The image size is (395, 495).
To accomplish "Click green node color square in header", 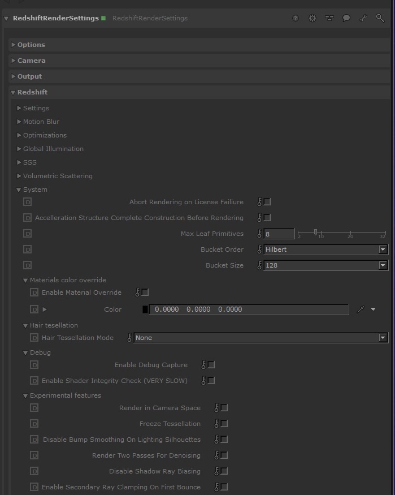I will coord(103,18).
